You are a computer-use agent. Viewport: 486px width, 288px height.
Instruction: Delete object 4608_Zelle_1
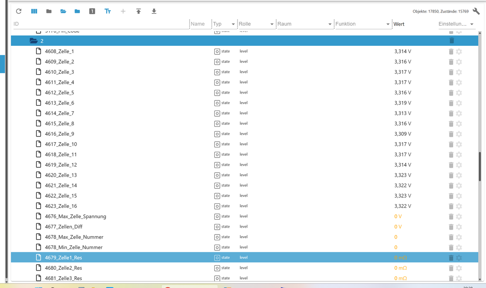(451, 51)
